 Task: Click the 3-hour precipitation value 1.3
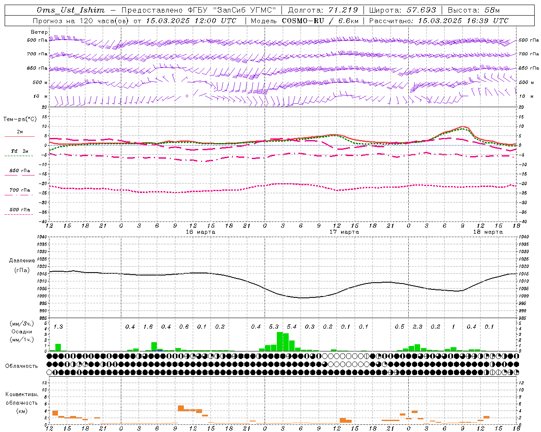tap(58, 327)
